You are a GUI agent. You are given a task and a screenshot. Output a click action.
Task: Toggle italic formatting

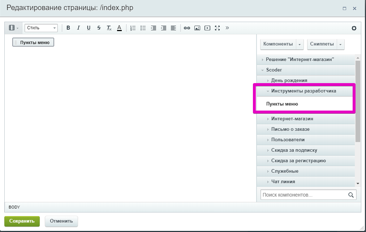[78, 28]
